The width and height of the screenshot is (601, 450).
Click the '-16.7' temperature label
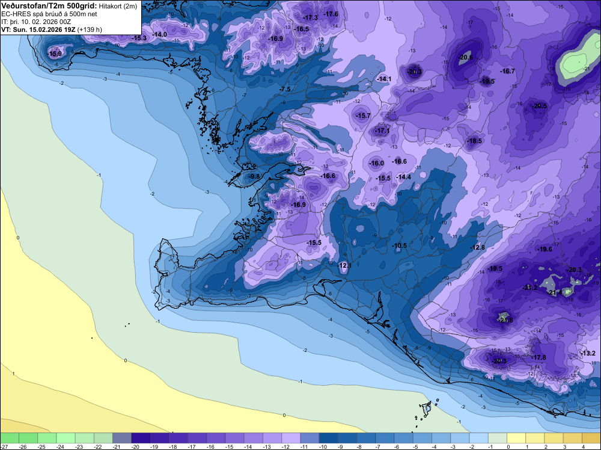click(508, 71)
